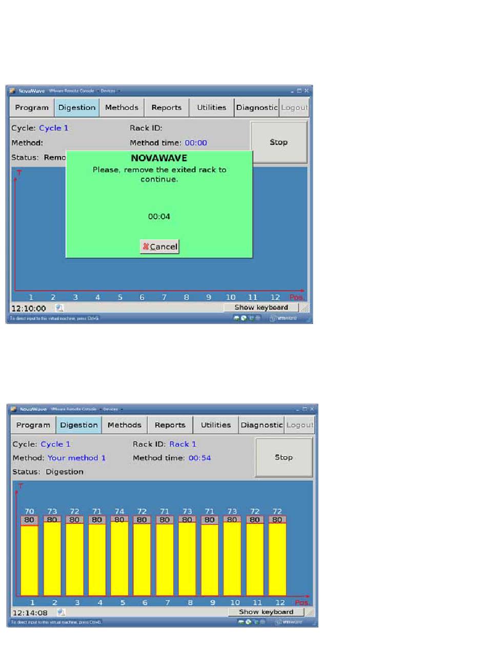
Task: Show the keyboard in the 12:10:00 window
Action: pyautogui.click(x=261, y=308)
